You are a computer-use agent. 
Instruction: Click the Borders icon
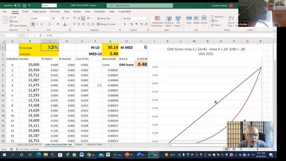pos(50,24)
